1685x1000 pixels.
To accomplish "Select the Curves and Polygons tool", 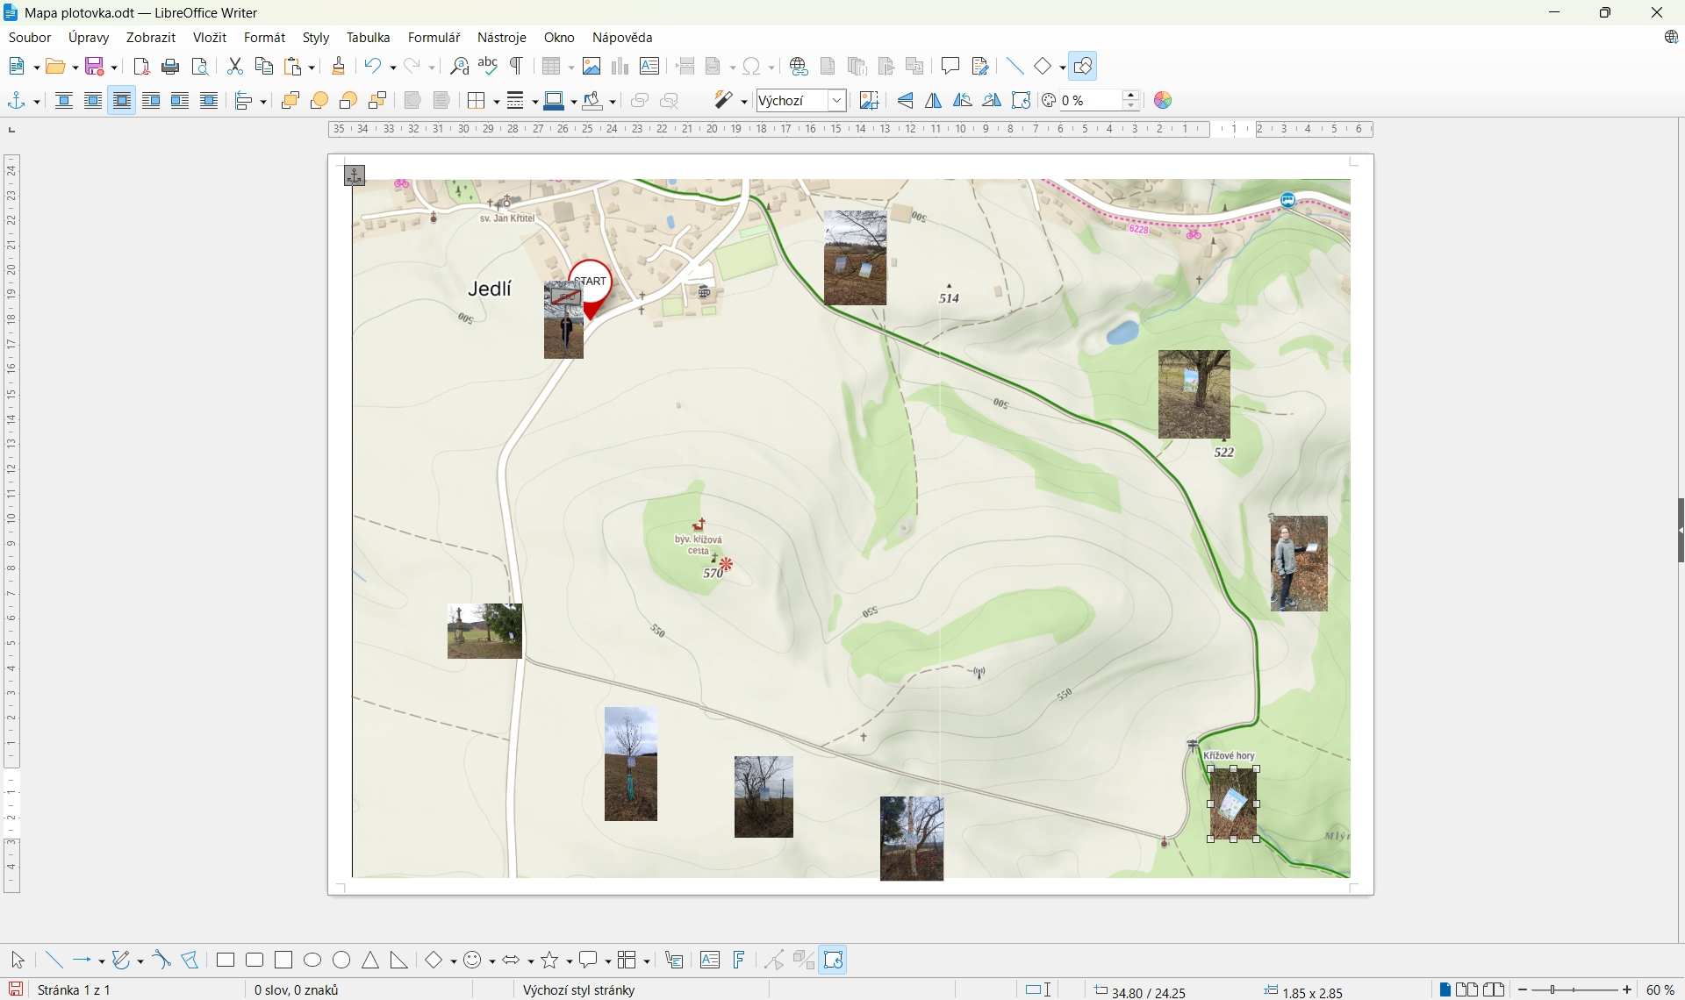I will (x=121, y=960).
